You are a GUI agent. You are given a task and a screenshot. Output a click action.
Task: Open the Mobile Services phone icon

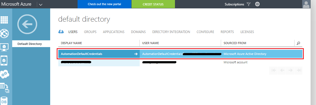[x=4, y=60]
